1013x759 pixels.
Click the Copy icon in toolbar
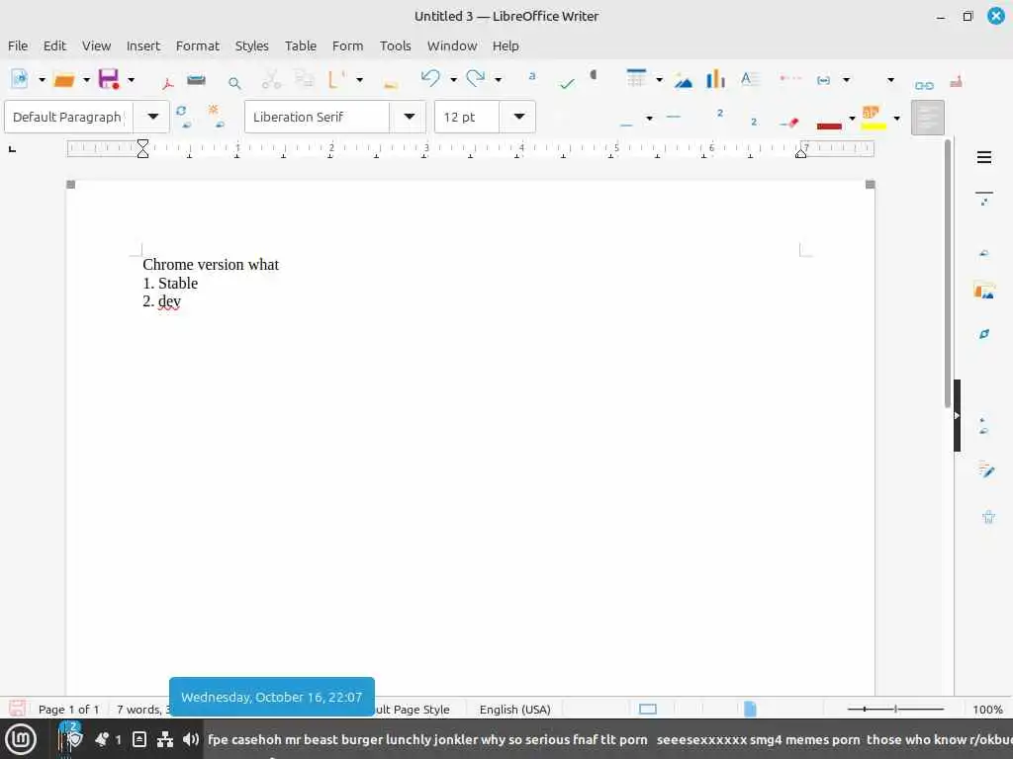coord(304,79)
